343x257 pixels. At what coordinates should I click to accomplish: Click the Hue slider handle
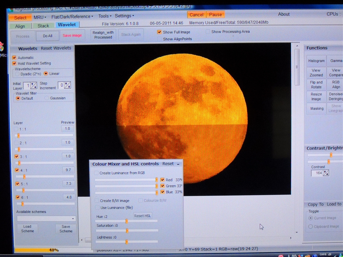pyautogui.click(x=127, y=221)
